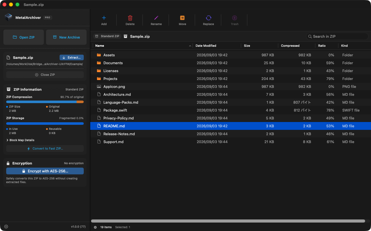371x231 pixels.
Task: Sort by the Ratio column header
Action: [x=327, y=46]
